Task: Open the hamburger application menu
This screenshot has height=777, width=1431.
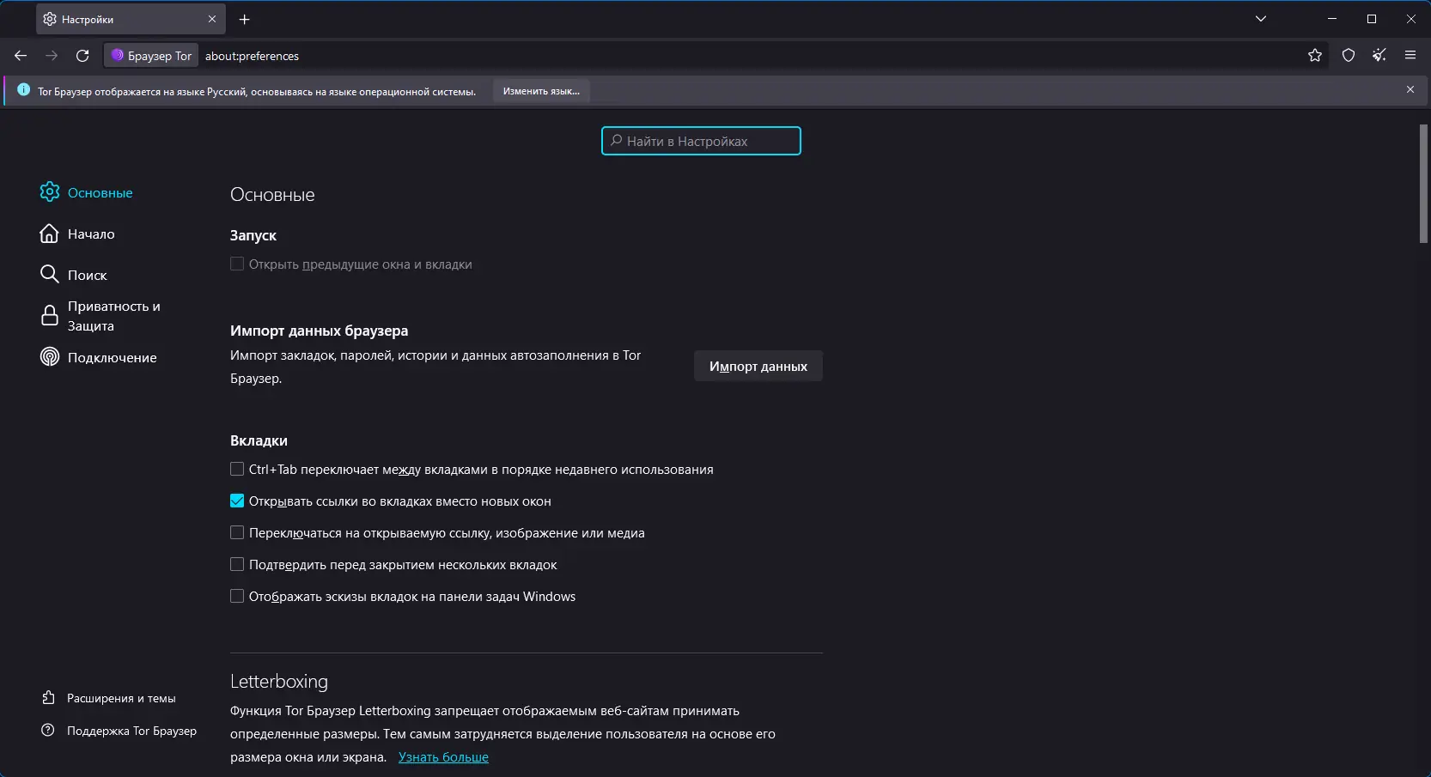Action: click(x=1410, y=56)
